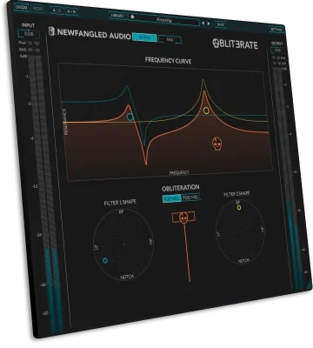Click the Obliteration skull slider handle

(x=183, y=217)
